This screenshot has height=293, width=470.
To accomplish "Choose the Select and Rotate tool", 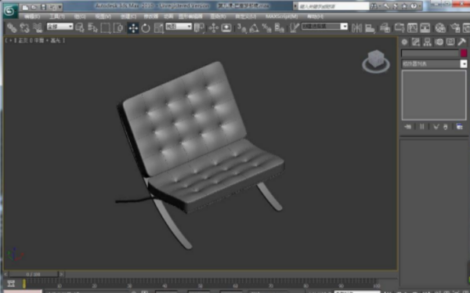I will pyautogui.click(x=146, y=28).
